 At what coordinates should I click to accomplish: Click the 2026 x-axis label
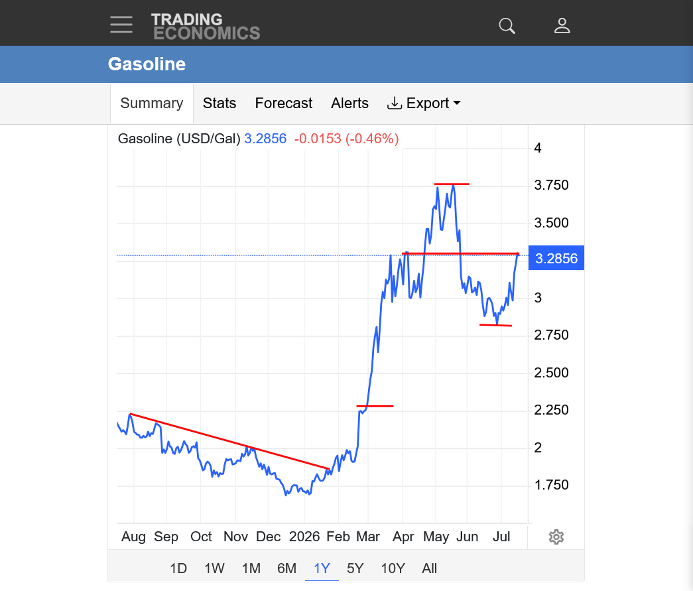pyautogui.click(x=304, y=537)
